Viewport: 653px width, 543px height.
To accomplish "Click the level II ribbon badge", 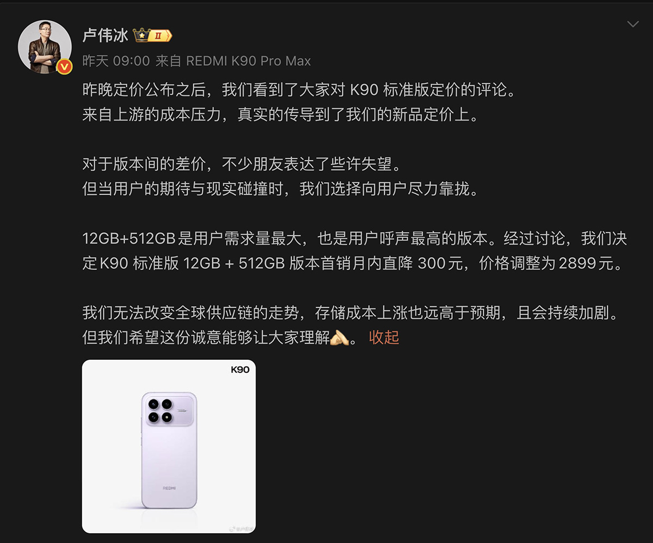I will (161, 36).
